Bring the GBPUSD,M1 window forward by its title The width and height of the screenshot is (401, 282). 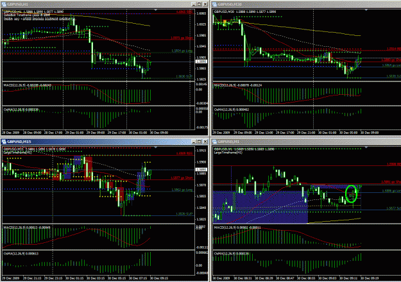306,142
